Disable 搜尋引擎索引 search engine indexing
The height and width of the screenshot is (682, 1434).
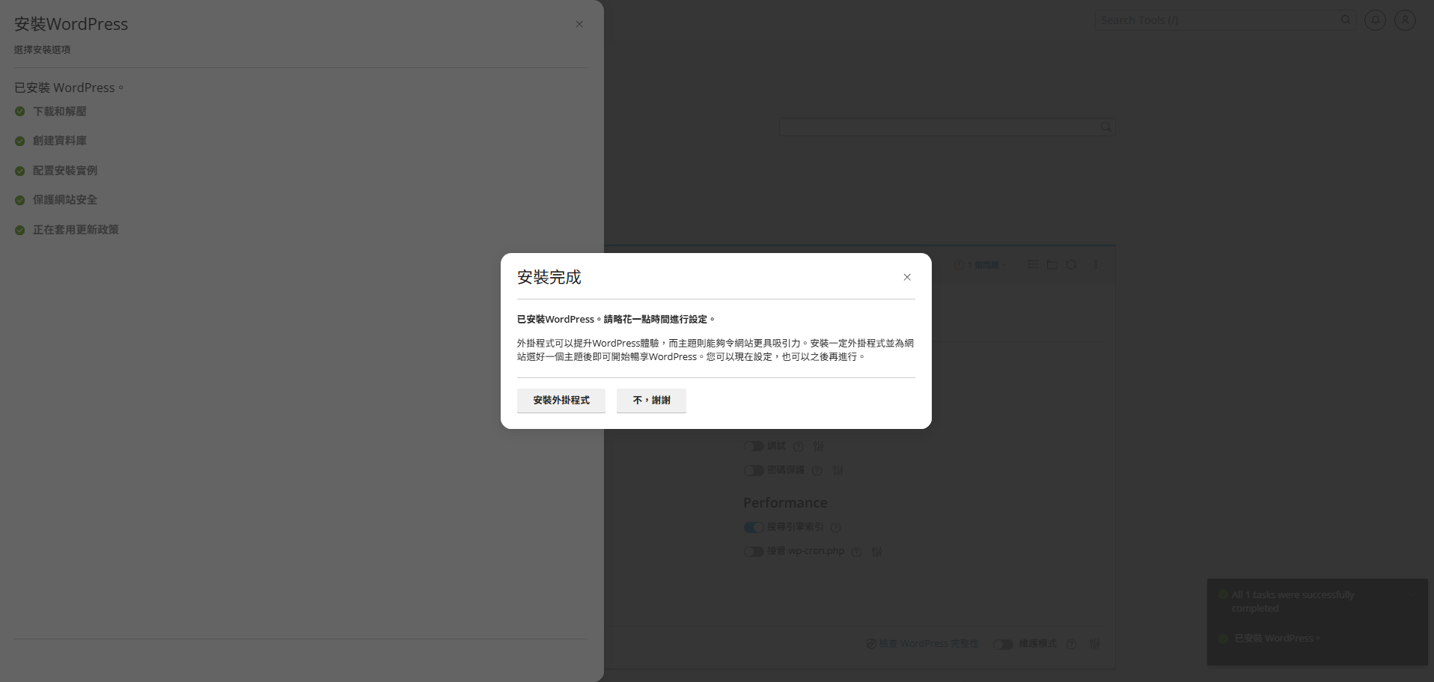tap(754, 527)
